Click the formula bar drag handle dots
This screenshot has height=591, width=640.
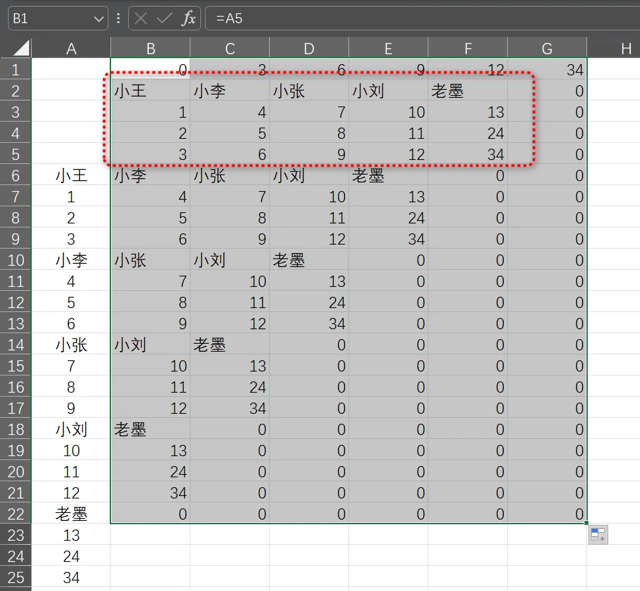(118, 19)
